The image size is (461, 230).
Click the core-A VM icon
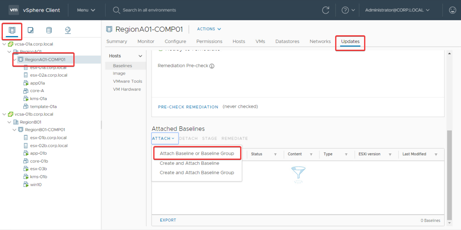click(x=26, y=91)
